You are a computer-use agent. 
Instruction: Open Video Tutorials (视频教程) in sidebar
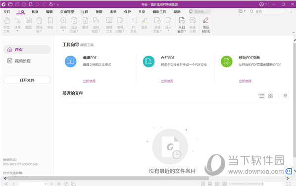pyautogui.click(x=19, y=61)
